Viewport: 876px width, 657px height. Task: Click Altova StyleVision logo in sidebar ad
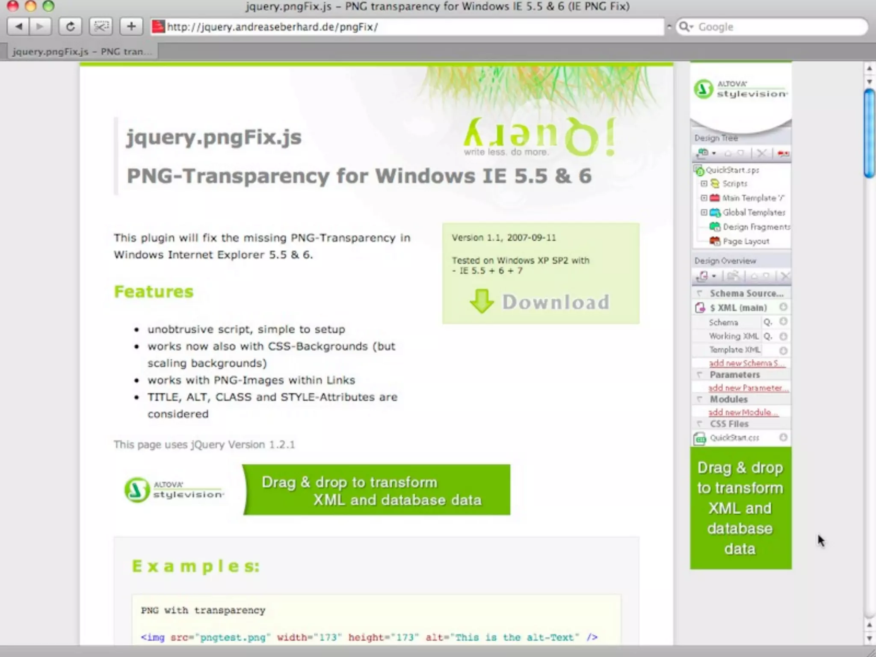click(x=740, y=89)
